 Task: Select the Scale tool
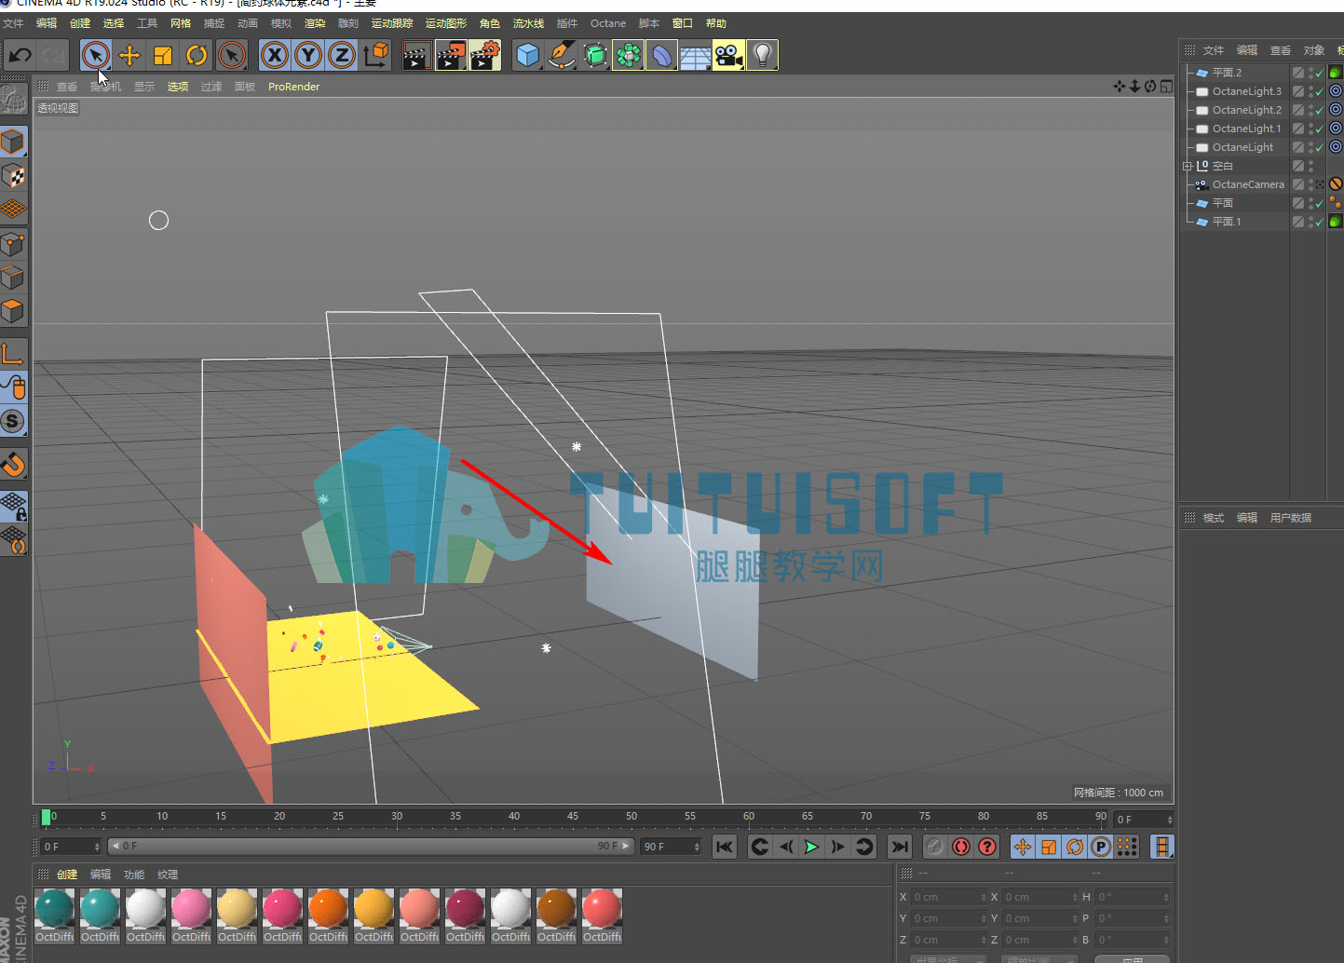(x=163, y=56)
